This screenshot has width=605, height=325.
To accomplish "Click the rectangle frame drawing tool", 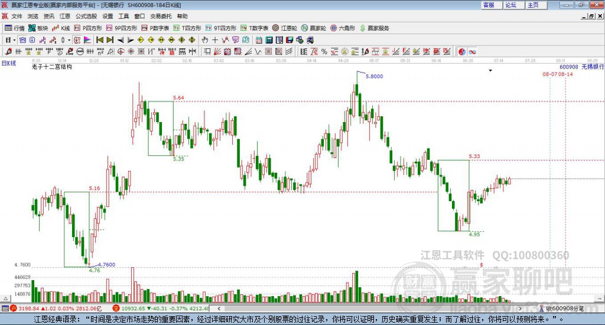I will click(x=207, y=51).
